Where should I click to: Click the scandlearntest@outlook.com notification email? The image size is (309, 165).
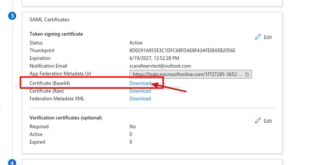point(160,66)
